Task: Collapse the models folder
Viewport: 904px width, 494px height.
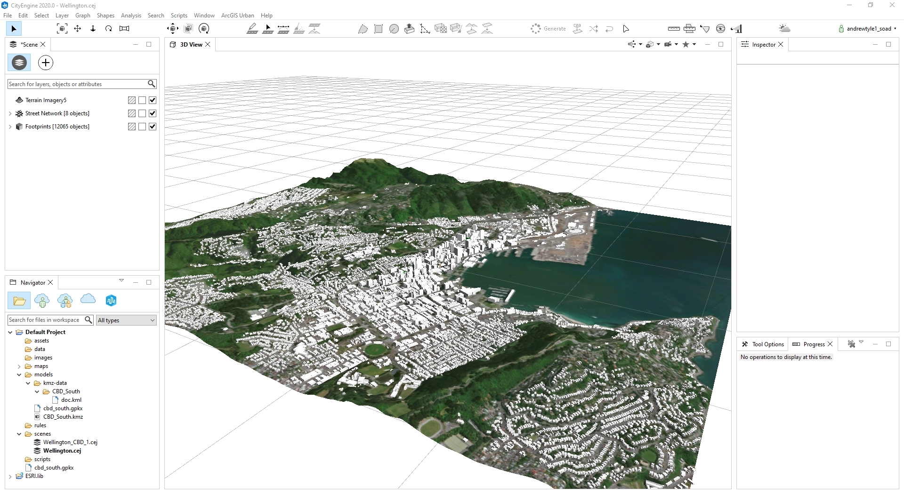Action: click(19, 374)
